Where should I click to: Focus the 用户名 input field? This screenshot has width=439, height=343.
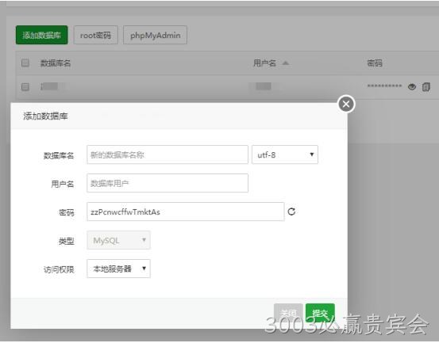[168, 183]
